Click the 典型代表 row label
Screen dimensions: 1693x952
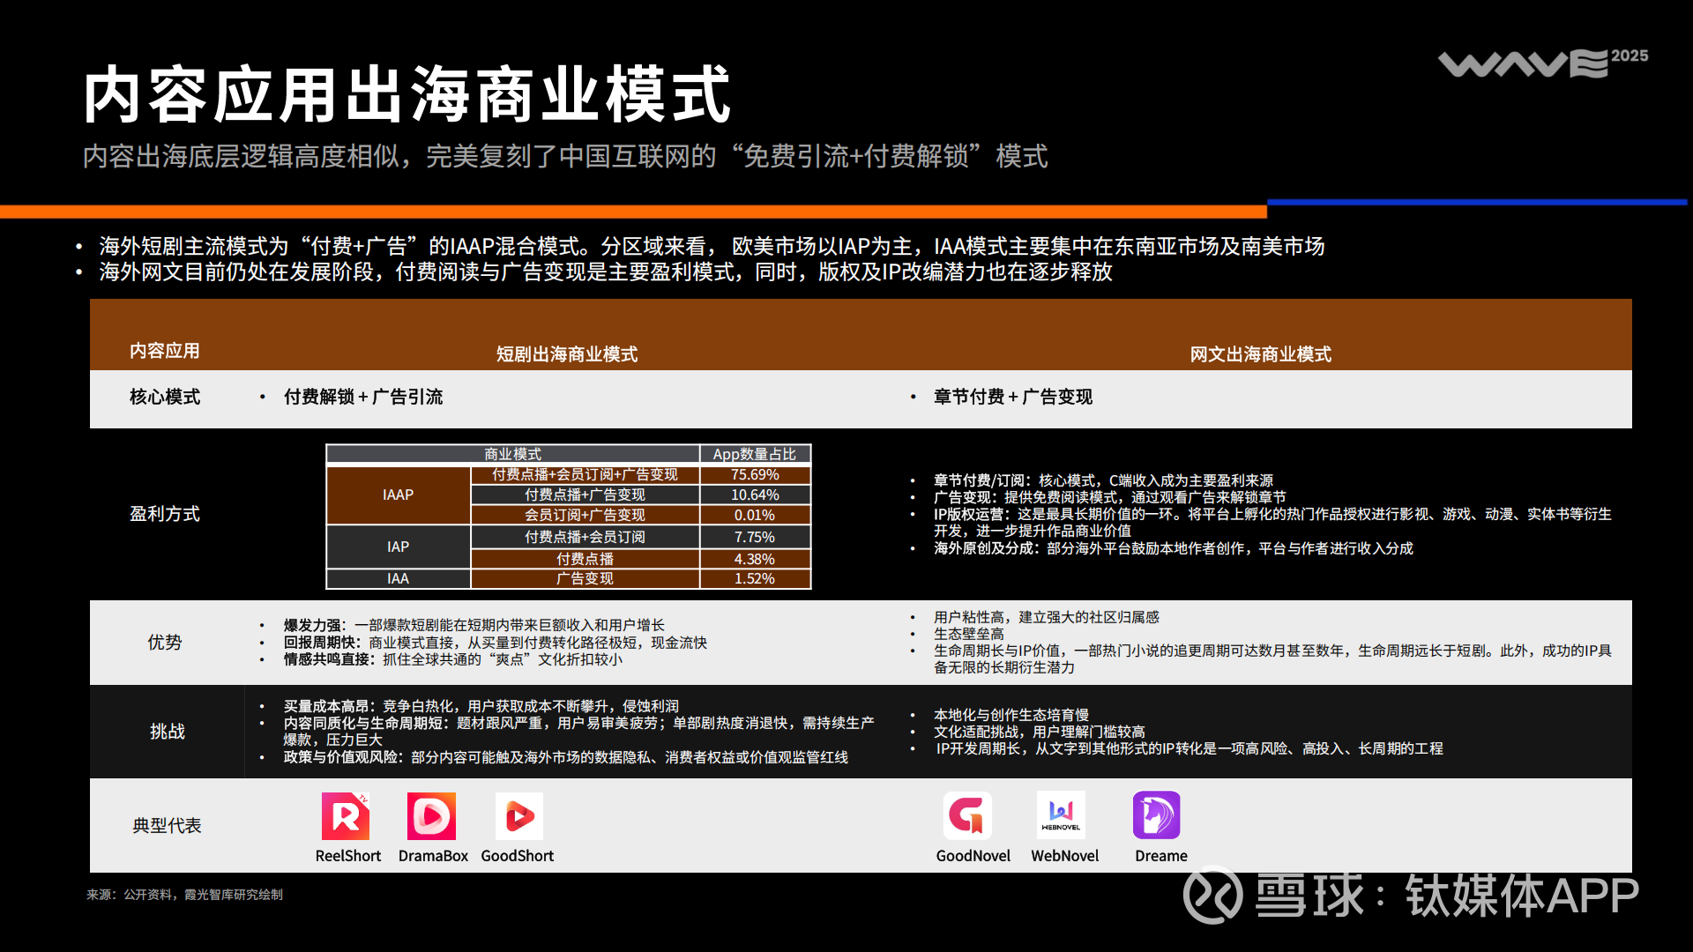point(167,826)
